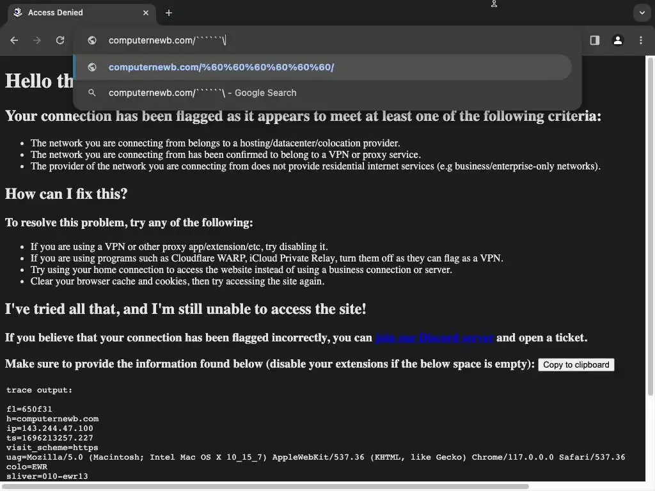Click the residential internet services bullet

click(x=315, y=167)
